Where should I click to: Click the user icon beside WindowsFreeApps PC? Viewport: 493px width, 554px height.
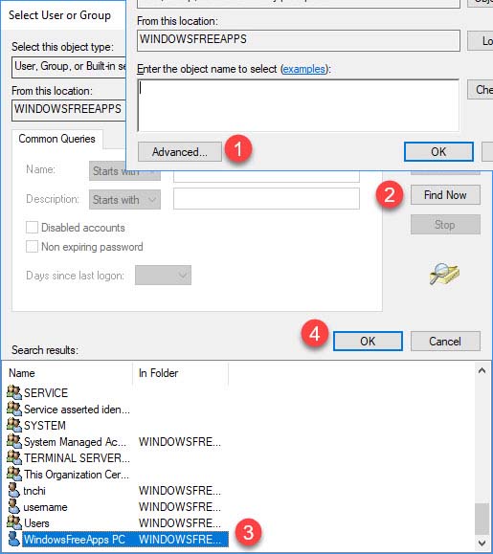(13, 539)
